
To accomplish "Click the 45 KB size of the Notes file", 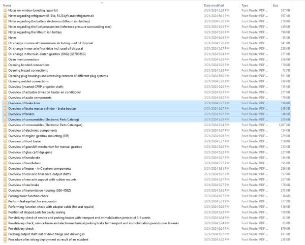I will pos(286,38).
